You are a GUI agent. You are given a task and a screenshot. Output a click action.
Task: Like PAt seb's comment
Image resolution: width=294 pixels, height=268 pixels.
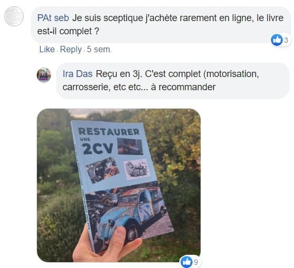47,50
